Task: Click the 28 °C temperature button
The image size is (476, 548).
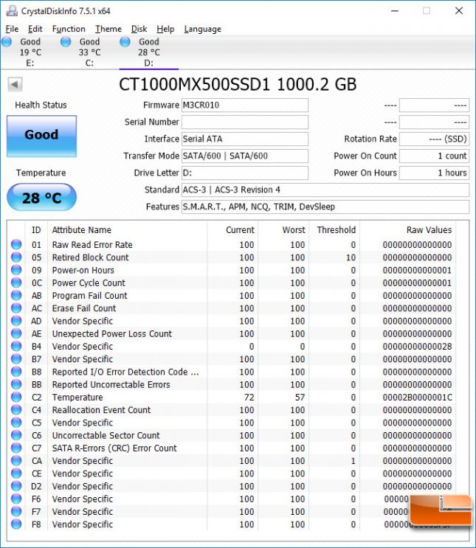Action: (41, 198)
